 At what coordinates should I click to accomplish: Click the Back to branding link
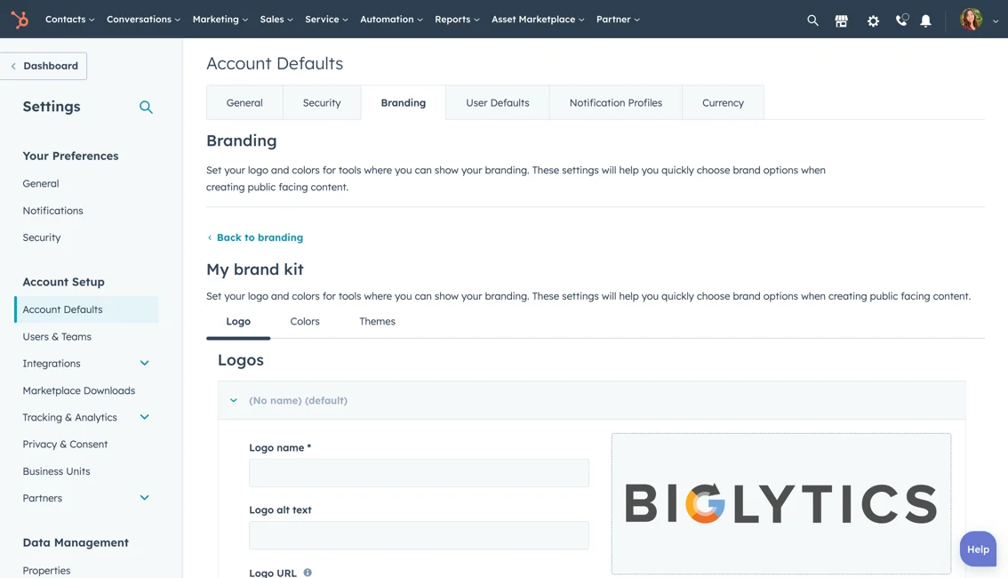(259, 237)
